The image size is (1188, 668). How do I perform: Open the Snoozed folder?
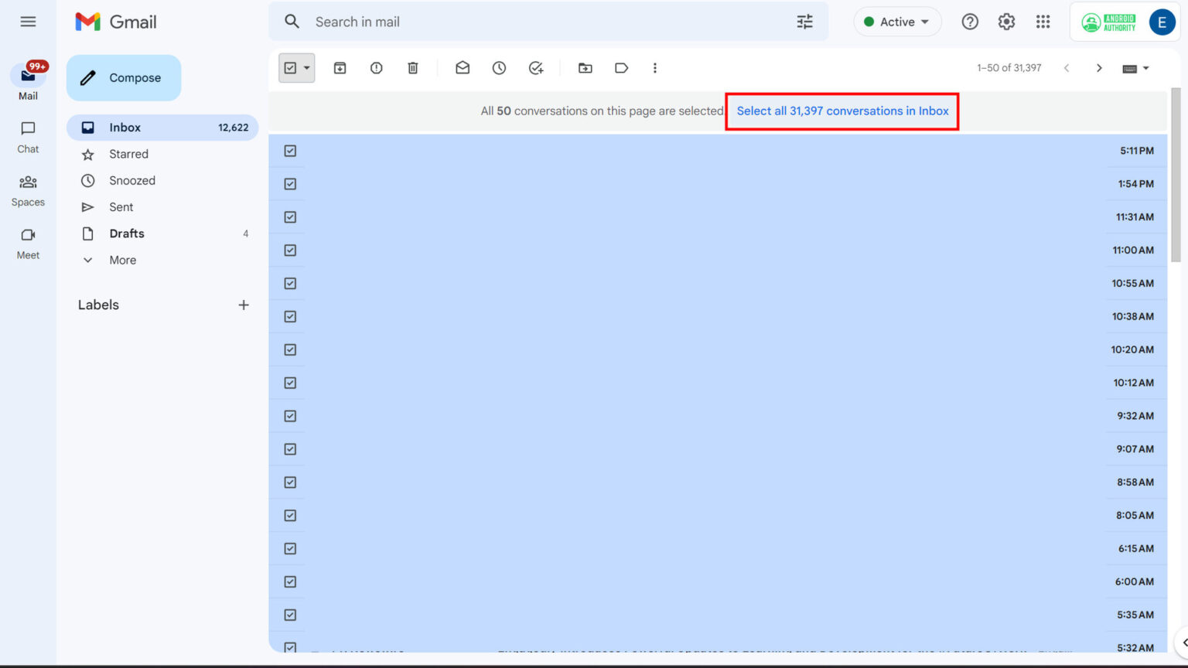(162, 180)
